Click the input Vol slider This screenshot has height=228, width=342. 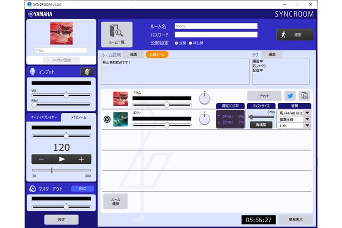[61, 95]
